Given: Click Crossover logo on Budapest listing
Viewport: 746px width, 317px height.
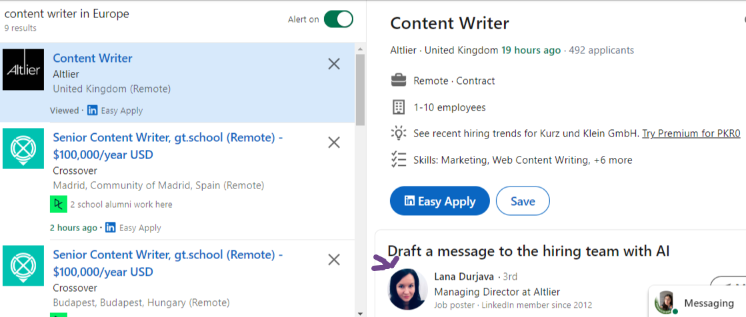Looking at the screenshot, I should pyautogui.click(x=23, y=266).
